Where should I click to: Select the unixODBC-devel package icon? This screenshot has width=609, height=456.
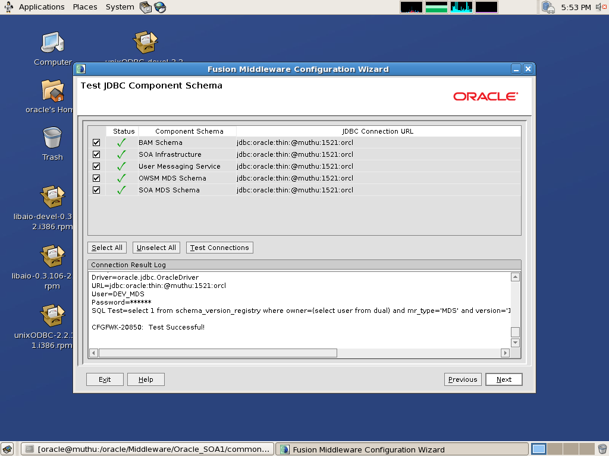(x=145, y=42)
